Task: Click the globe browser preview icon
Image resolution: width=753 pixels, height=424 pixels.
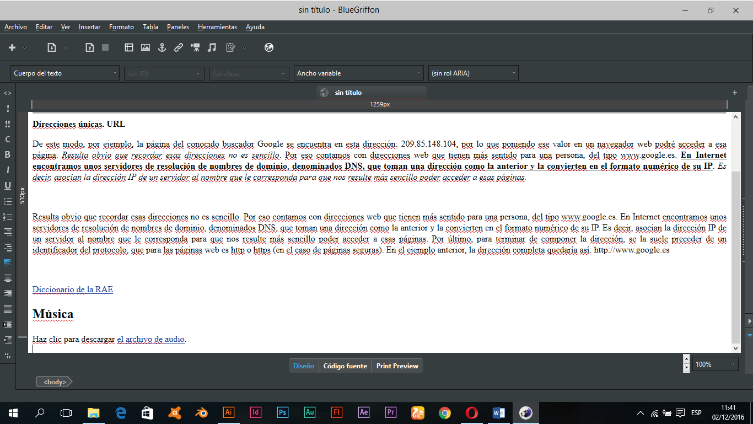Action: coord(269,47)
